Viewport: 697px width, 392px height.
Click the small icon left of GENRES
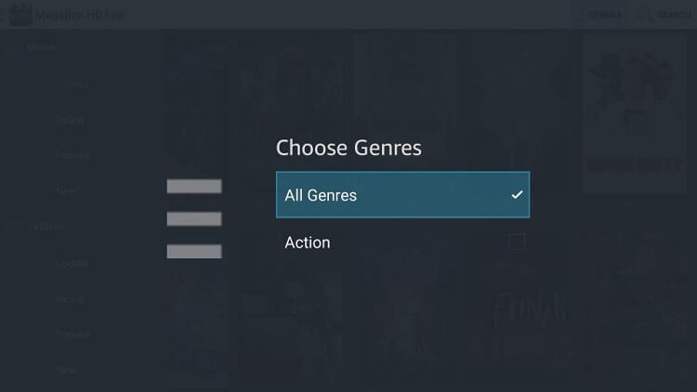[581, 15]
